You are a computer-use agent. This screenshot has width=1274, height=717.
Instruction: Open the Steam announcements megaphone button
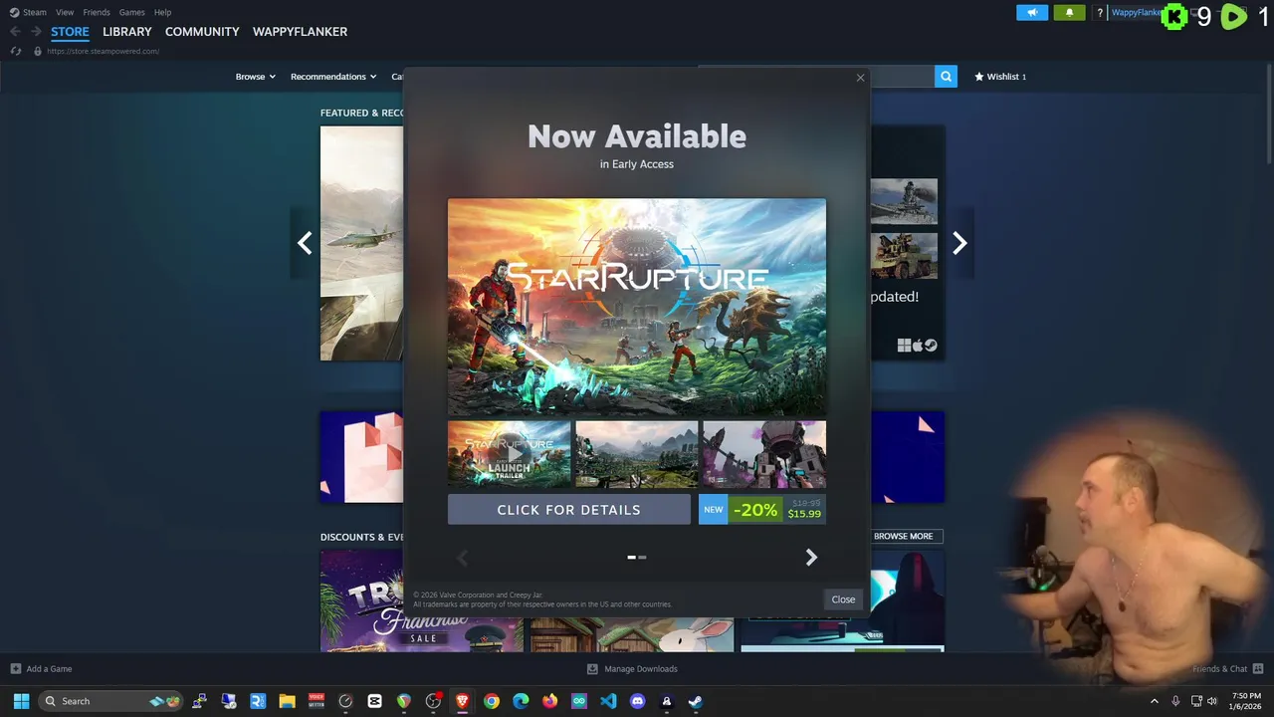point(1032,13)
